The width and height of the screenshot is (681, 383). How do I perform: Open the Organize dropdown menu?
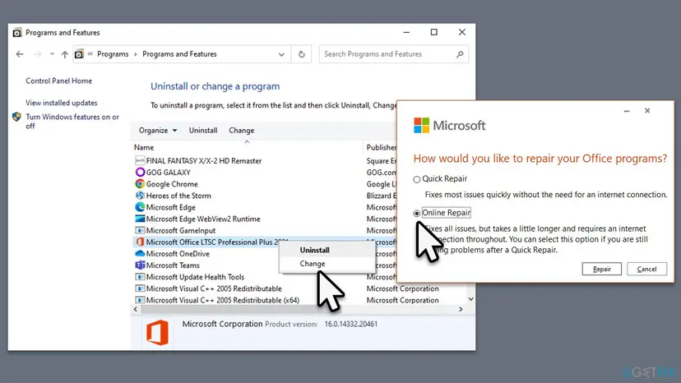coord(158,131)
